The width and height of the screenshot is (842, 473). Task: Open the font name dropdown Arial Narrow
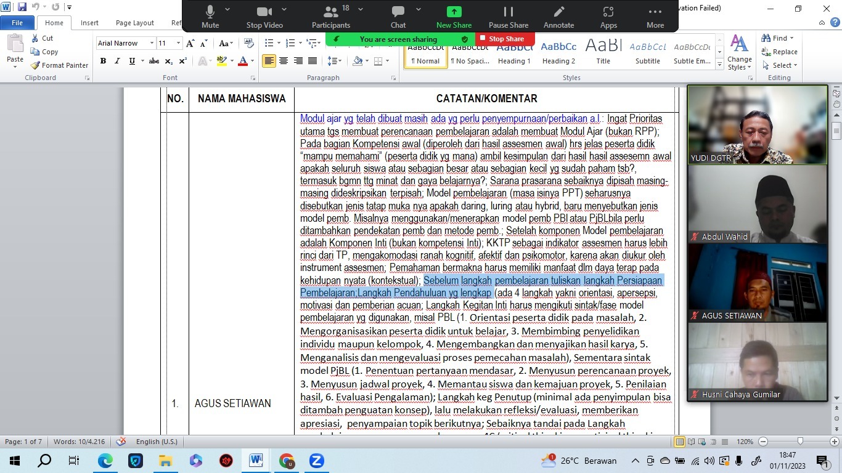[x=152, y=43]
